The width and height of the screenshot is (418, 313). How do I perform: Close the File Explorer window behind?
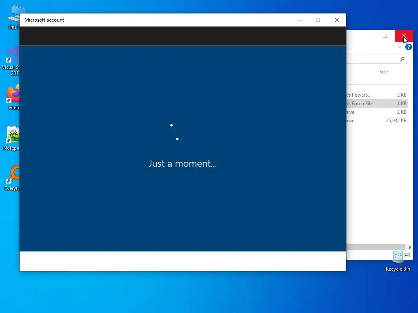coord(404,36)
